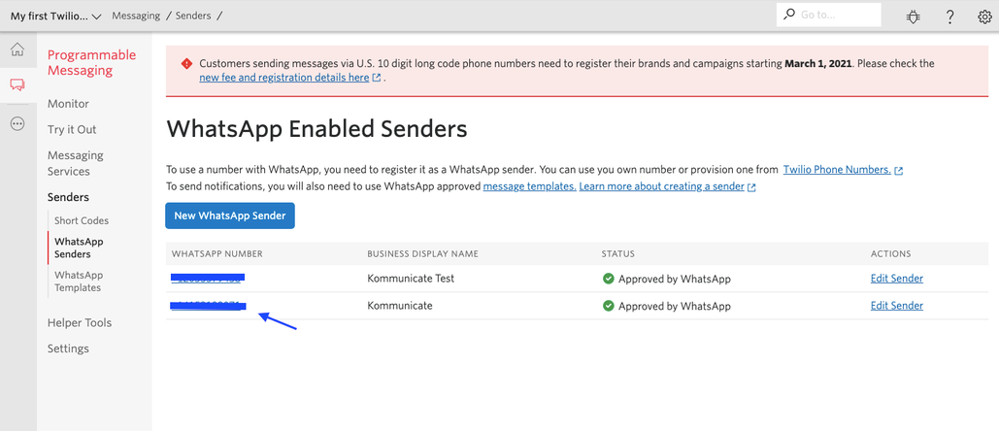Select WhatsApp Templates in sidebar
Viewport: 999px width, 431px height.
[79, 282]
